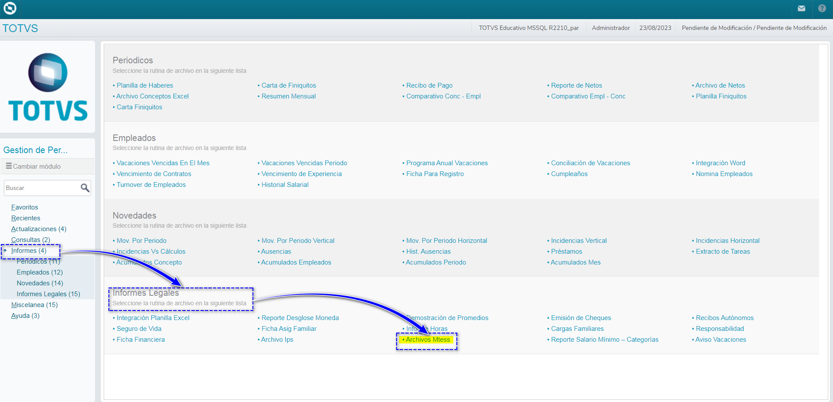The width and height of the screenshot is (833, 402).
Task: Open the Extracto de Tareas link
Action: 722,252
